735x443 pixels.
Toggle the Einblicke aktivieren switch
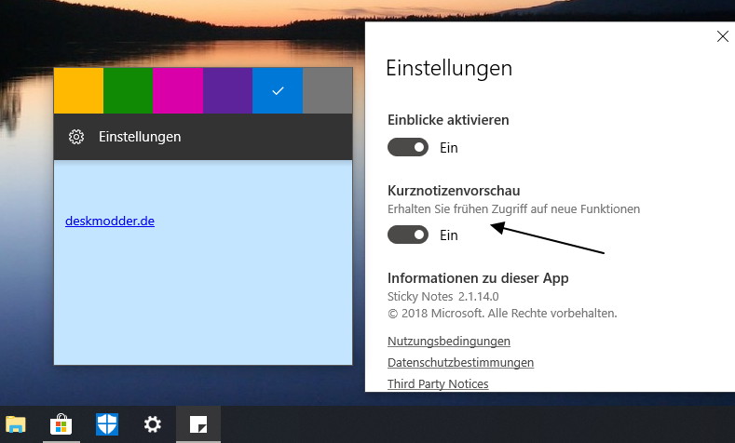pyautogui.click(x=408, y=147)
